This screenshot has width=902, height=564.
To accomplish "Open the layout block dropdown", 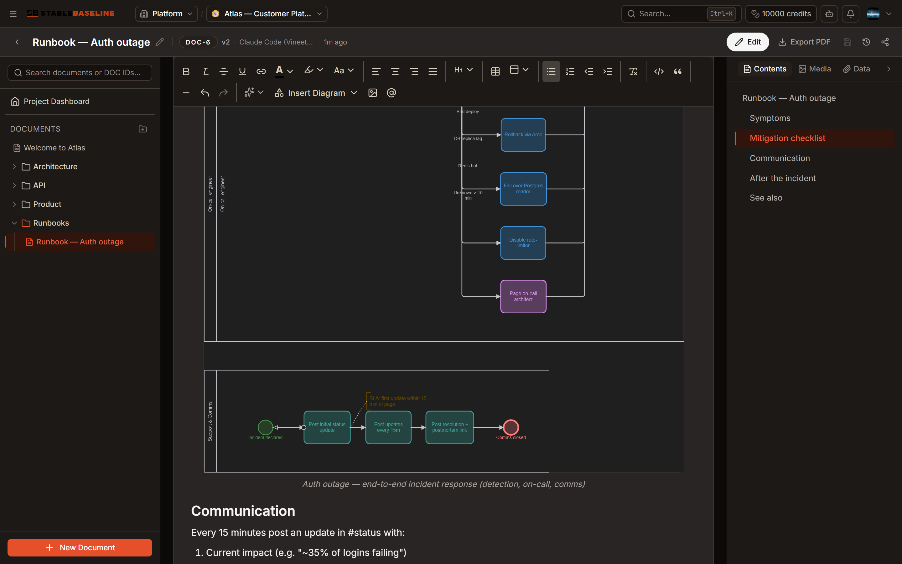I will point(519,70).
